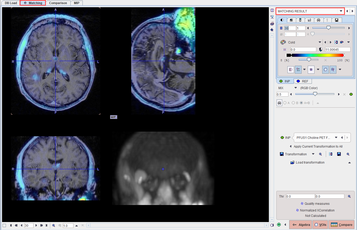Image resolution: width=357 pixels, height=230 pixels.
Task: Adjust the MIX blending slider at 0.5
Action: (x=315, y=94)
